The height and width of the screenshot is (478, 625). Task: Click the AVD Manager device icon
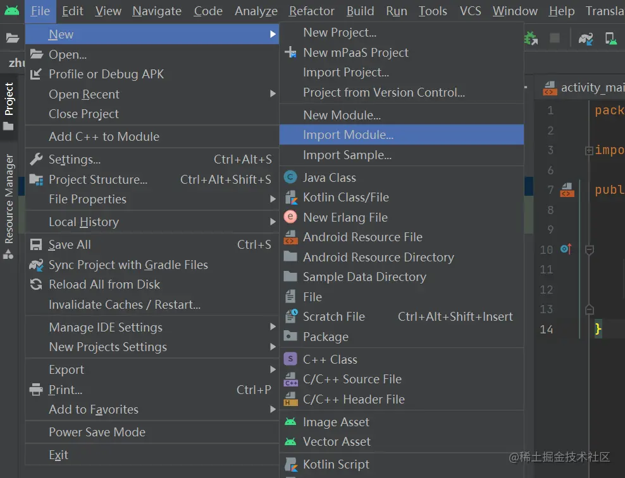click(610, 39)
